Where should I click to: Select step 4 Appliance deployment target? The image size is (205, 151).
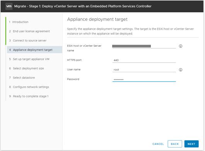[34, 50]
